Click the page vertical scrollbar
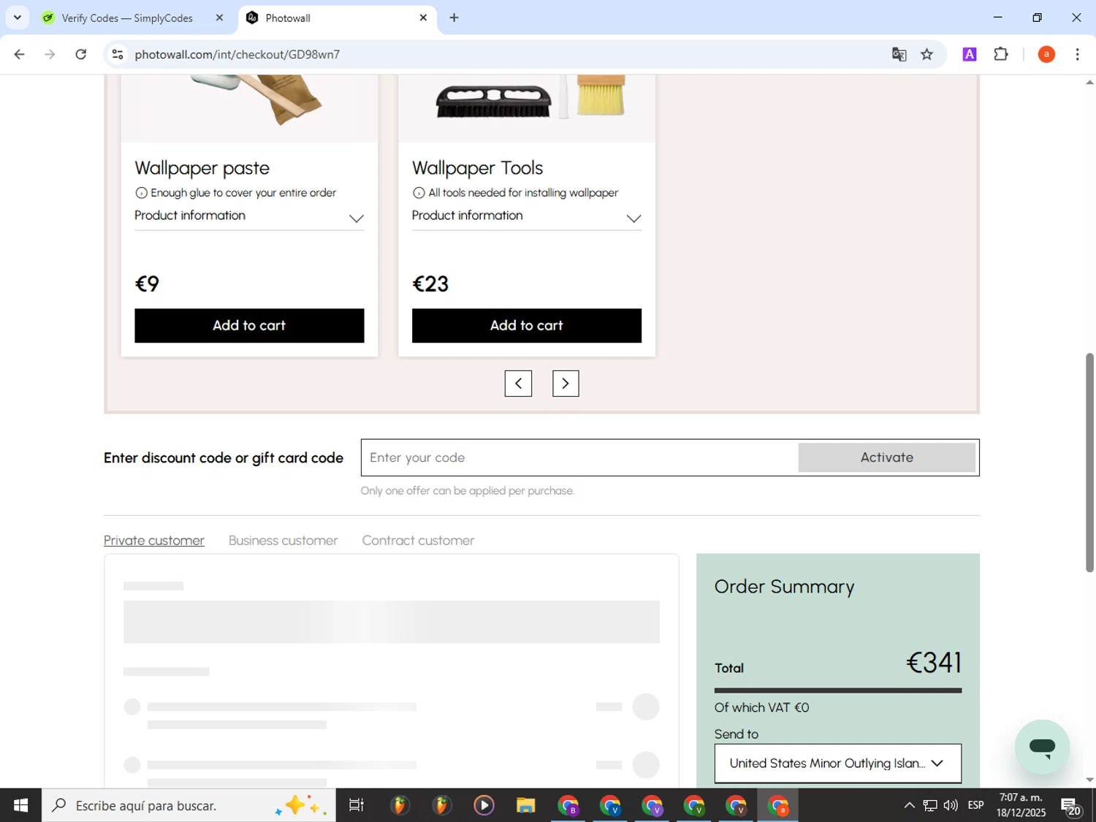This screenshot has width=1096, height=822. pos(1089,462)
